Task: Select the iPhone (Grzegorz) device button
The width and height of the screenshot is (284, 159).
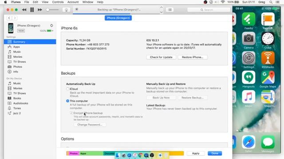Action: (x=118, y=18)
